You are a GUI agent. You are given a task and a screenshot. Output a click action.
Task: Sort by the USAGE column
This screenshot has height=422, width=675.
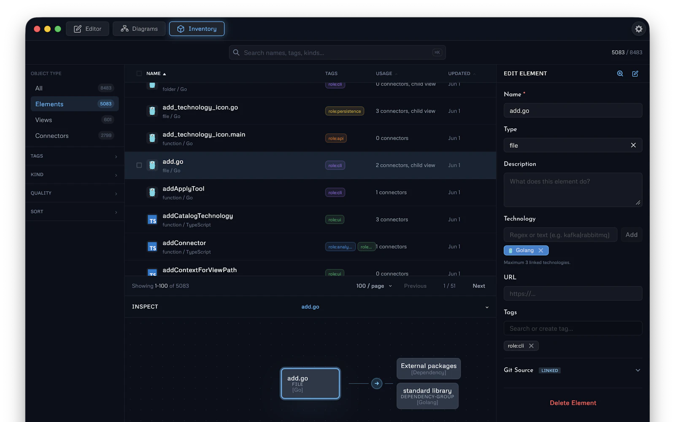tap(386, 73)
